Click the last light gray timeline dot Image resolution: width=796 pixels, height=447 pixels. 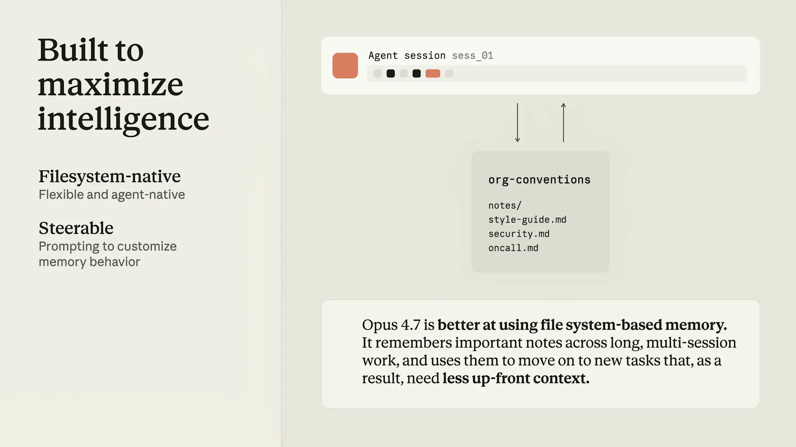[449, 74]
